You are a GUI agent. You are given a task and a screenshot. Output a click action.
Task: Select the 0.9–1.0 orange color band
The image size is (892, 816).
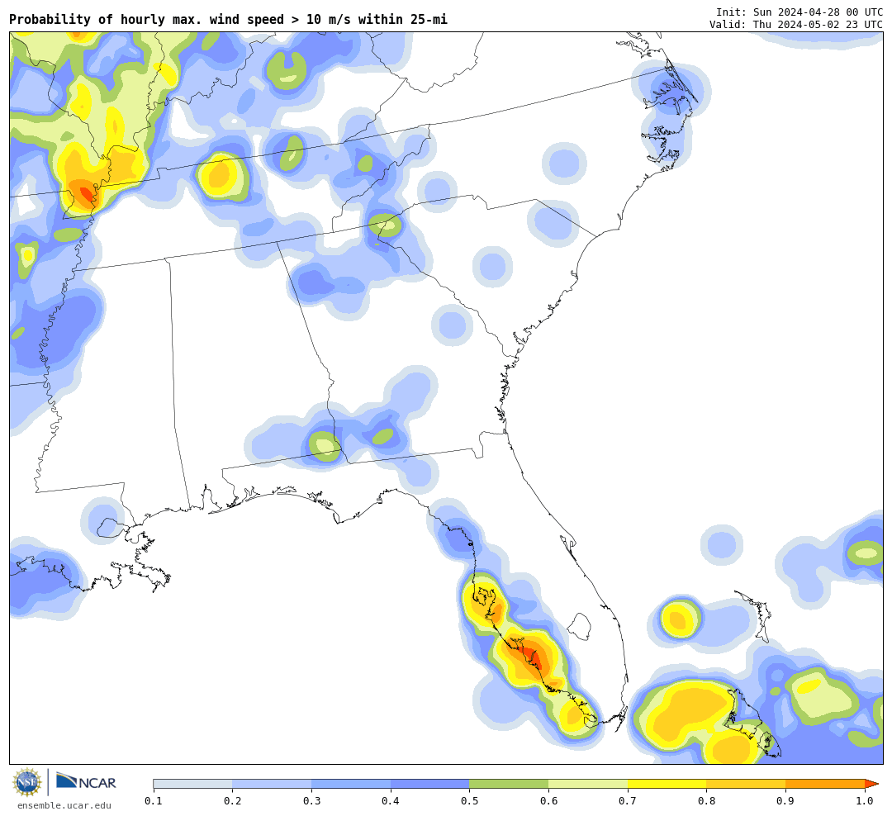click(x=825, y=784)
